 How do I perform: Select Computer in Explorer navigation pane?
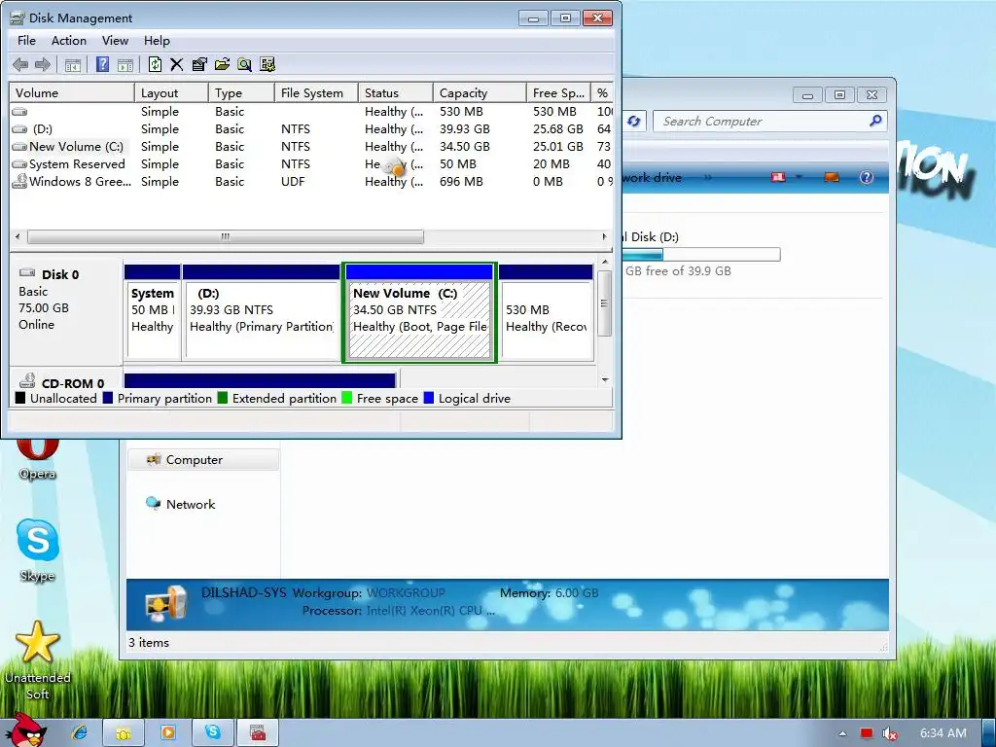tap(203, 459)
